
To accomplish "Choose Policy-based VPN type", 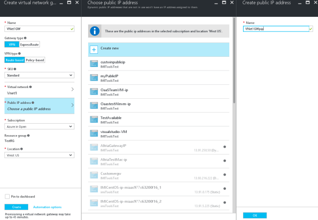I will (35, 60).
